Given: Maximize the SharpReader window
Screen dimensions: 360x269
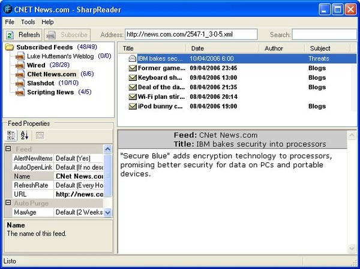Looking at the screenshot, I should [x=337, y=10].
